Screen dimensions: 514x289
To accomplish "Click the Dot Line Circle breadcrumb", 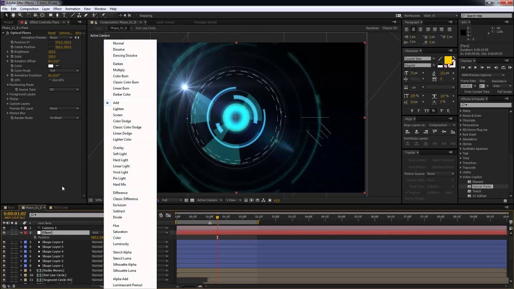I will click(145, 28).
